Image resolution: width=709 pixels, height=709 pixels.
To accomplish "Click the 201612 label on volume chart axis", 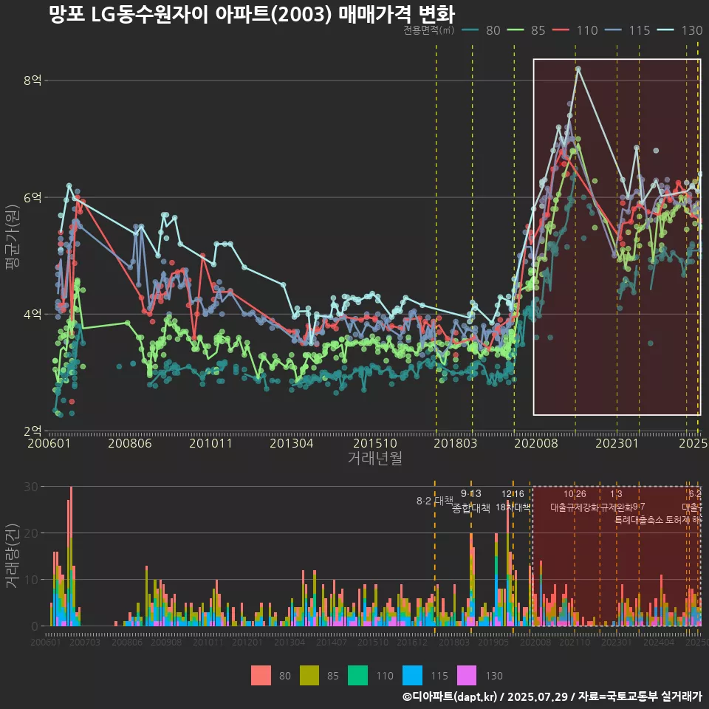I will (x=412, y=642).
